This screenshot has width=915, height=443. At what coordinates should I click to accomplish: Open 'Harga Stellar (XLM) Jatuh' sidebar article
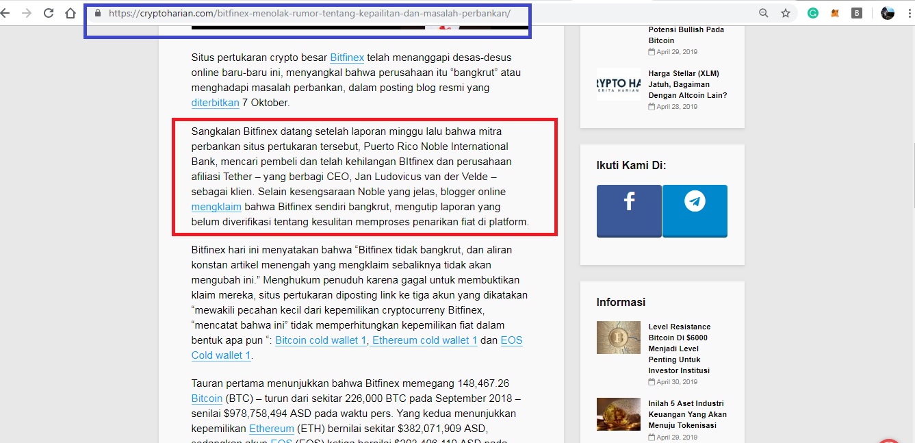pyautogui.click(x=688, y=84)
